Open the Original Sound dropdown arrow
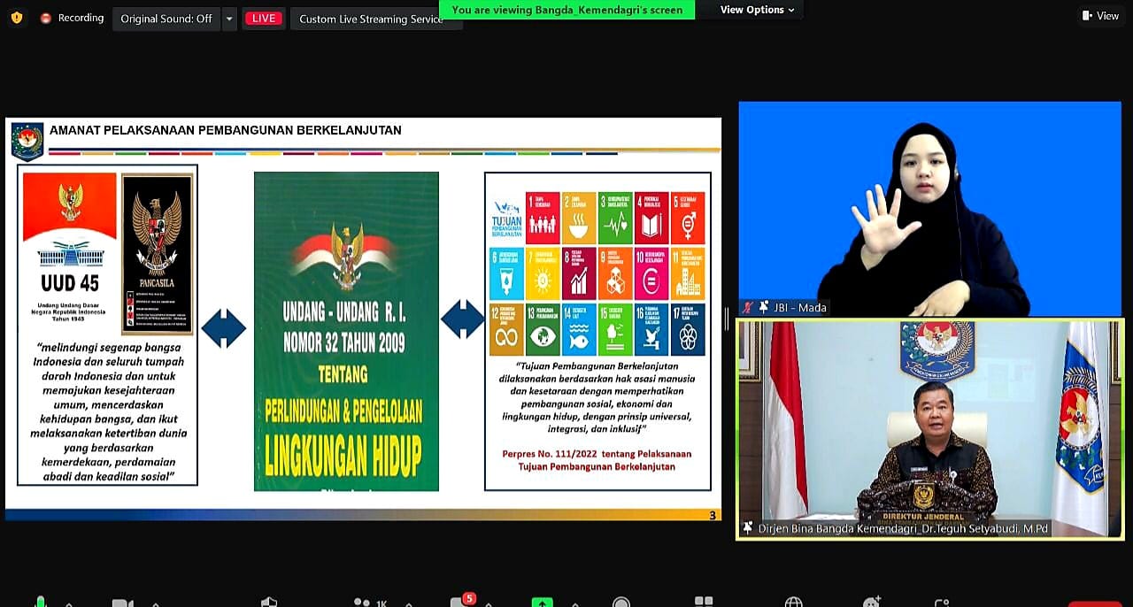The width and height of the screenshot is (1133, 607). tap(229, 19)
